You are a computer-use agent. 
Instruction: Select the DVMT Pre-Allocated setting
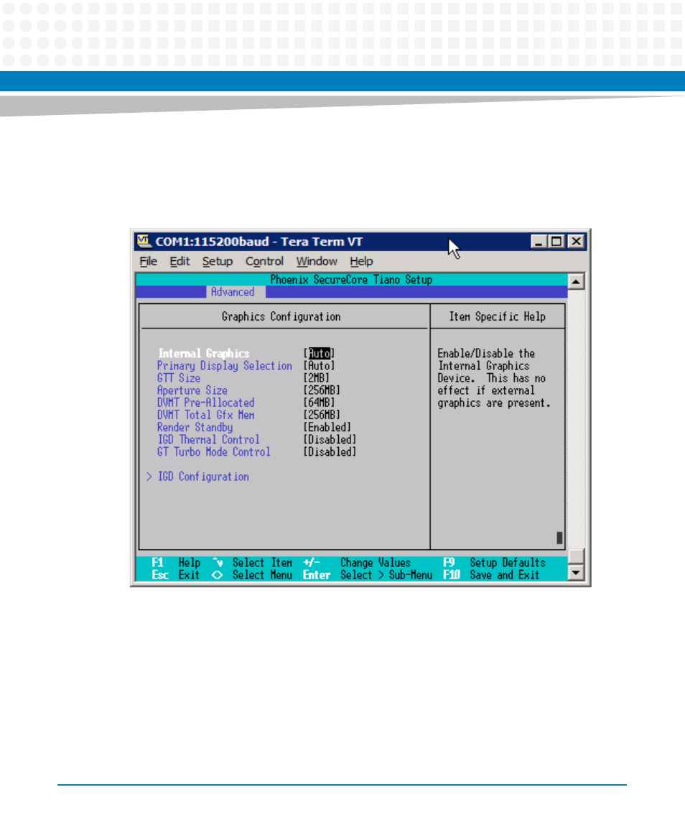205,403
